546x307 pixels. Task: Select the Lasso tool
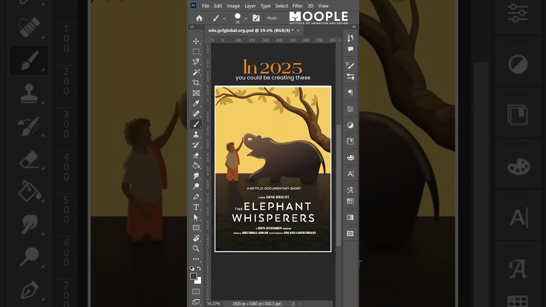tap(196, 62)
